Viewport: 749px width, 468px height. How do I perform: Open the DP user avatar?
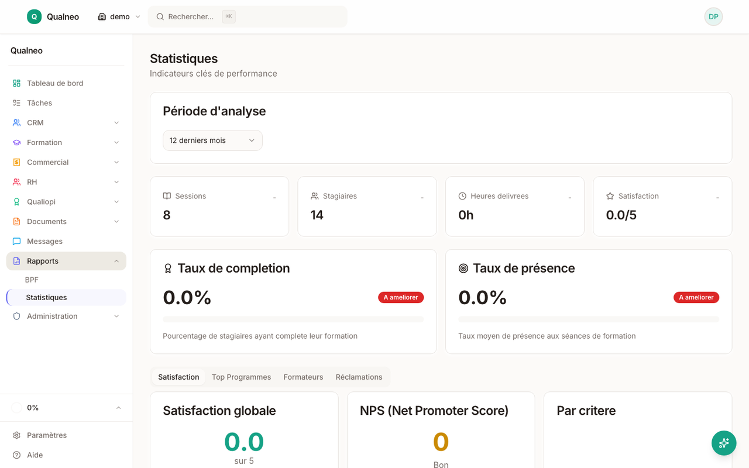point(713,16)
